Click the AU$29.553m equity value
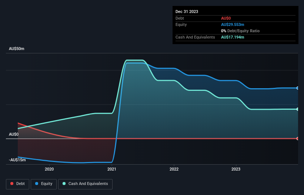Image resolution: width=304 pixels, height=195 pixels. tap(233, 24)
